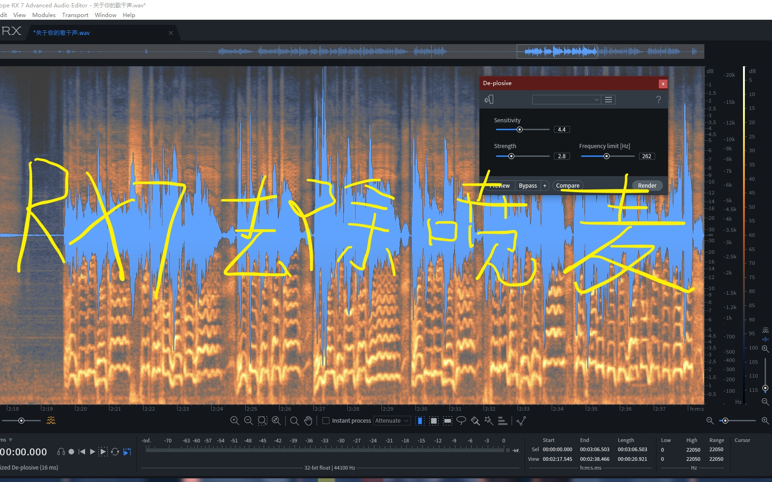Open the clip gain envelope tool
Image resolution: width=772 pixels, height=482 pixels.
pos(521,420)
